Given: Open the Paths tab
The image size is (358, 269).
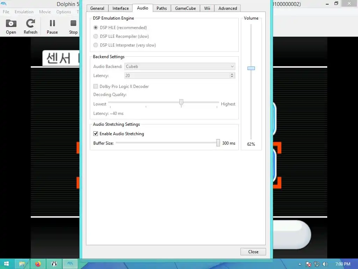Looking at the screenshot, I should point(162,8).
